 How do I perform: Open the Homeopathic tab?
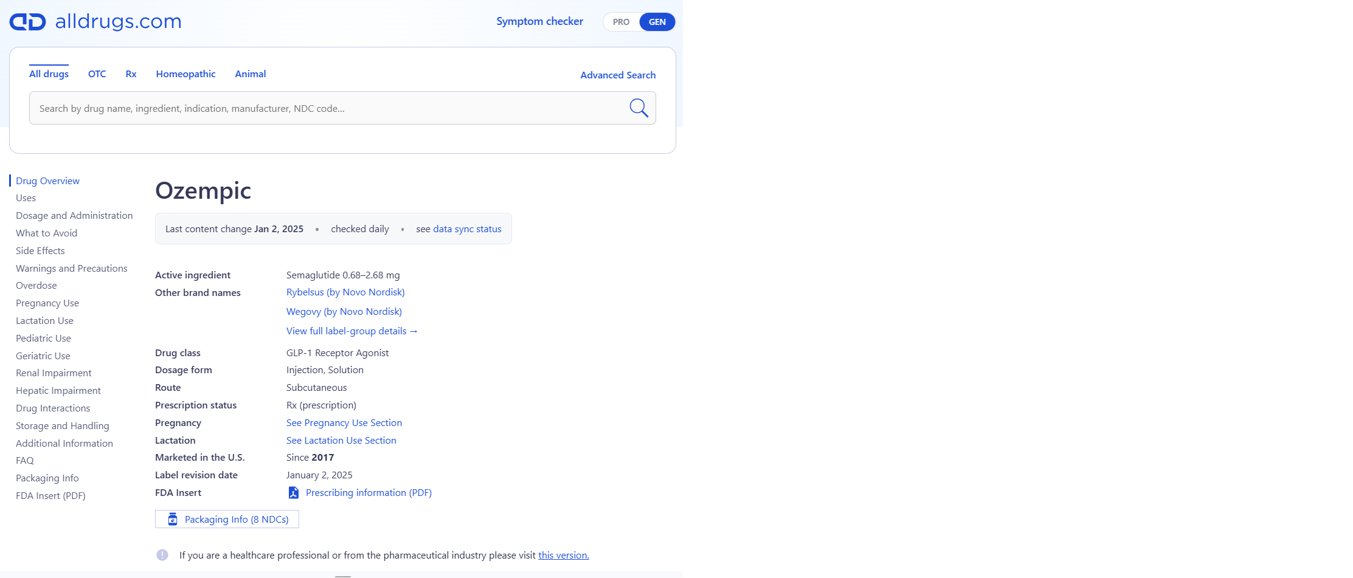coord(185,74)
